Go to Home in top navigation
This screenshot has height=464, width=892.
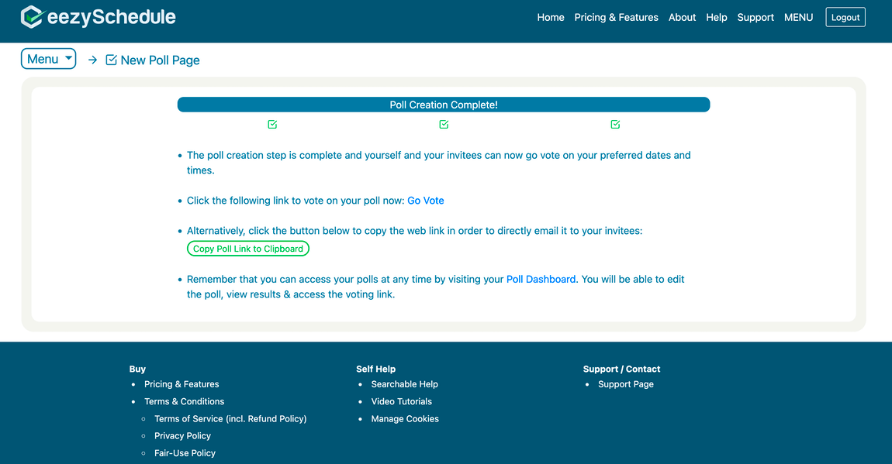551,18
